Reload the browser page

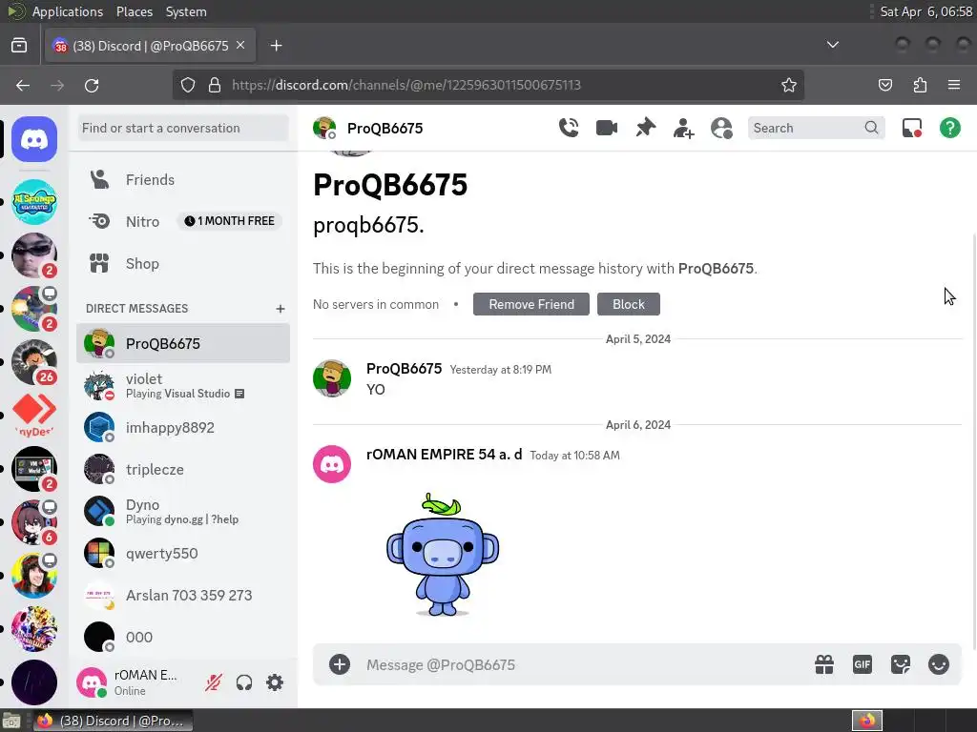[x=92, y=85]
